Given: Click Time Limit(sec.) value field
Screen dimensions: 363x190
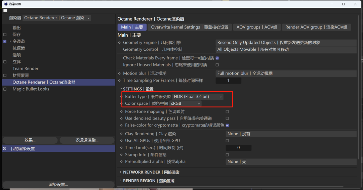Looking at the screenshot, I should point(238,148).
